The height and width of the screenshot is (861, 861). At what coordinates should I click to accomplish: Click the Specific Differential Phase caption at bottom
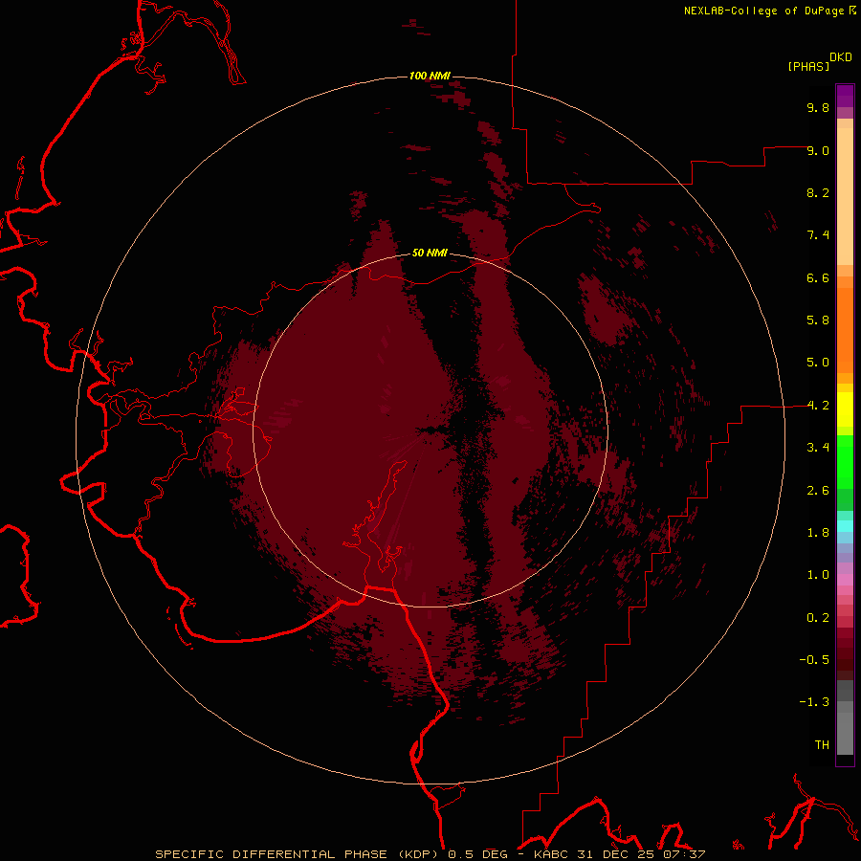click(430, 854)
